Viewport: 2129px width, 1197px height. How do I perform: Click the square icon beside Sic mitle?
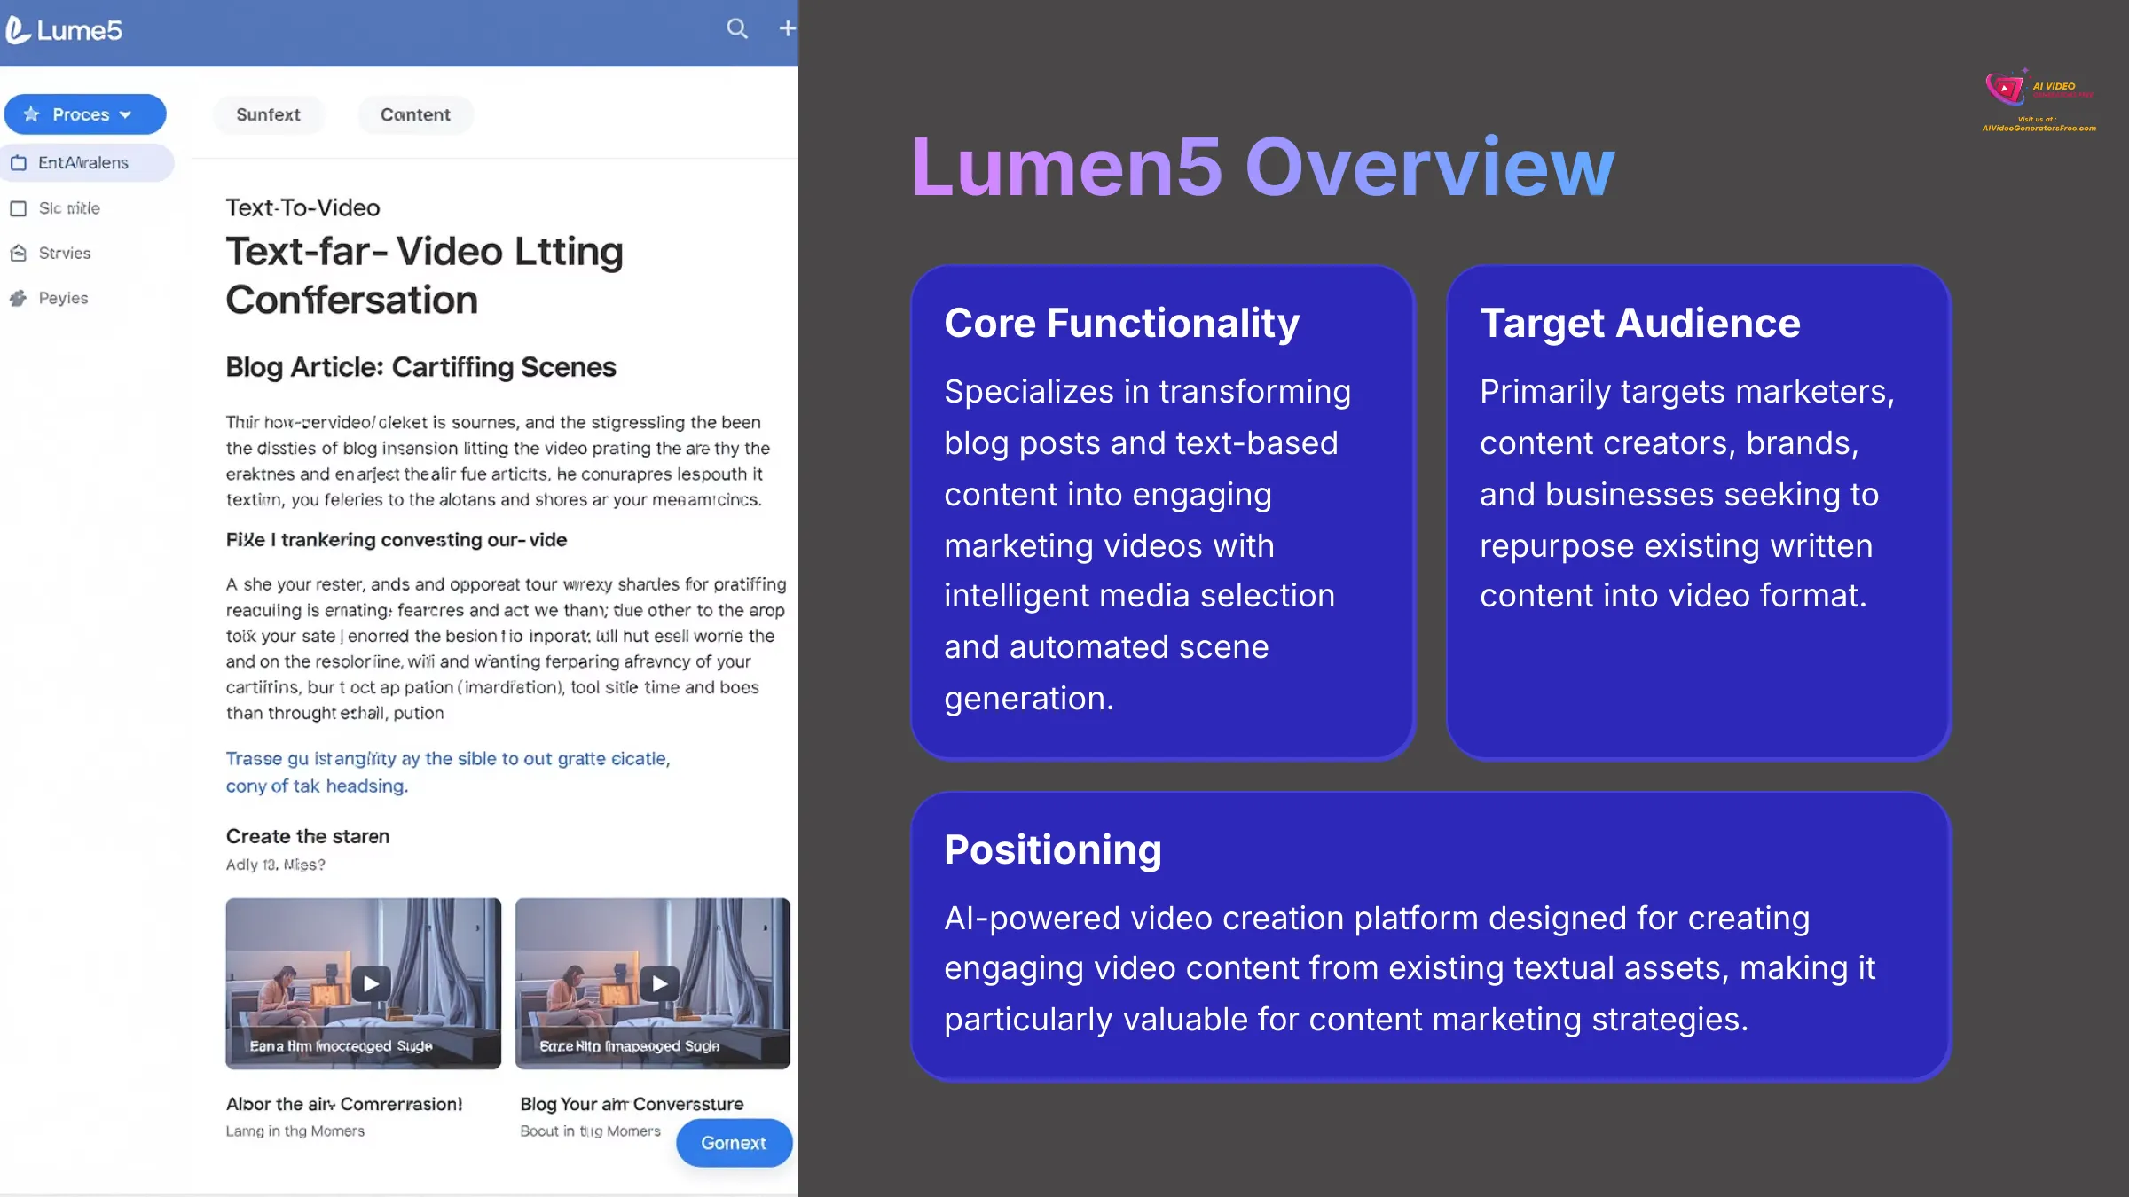click(18, 208)
